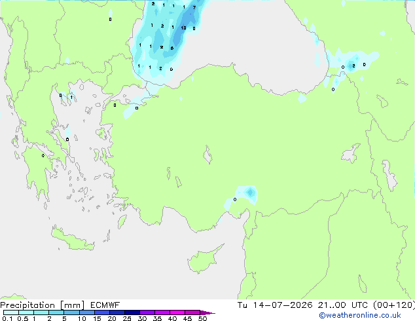Click the "13" precipitation value on the map
Image resolution: width=415 pixels, height=321 pixels.
pyautogui.click(x=183, y=28)
